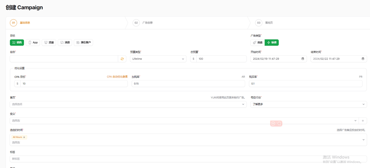Select the 销售 objective with cart icon
The width and height of the screenshot is (370, 168).
click(x=17, y=43)
